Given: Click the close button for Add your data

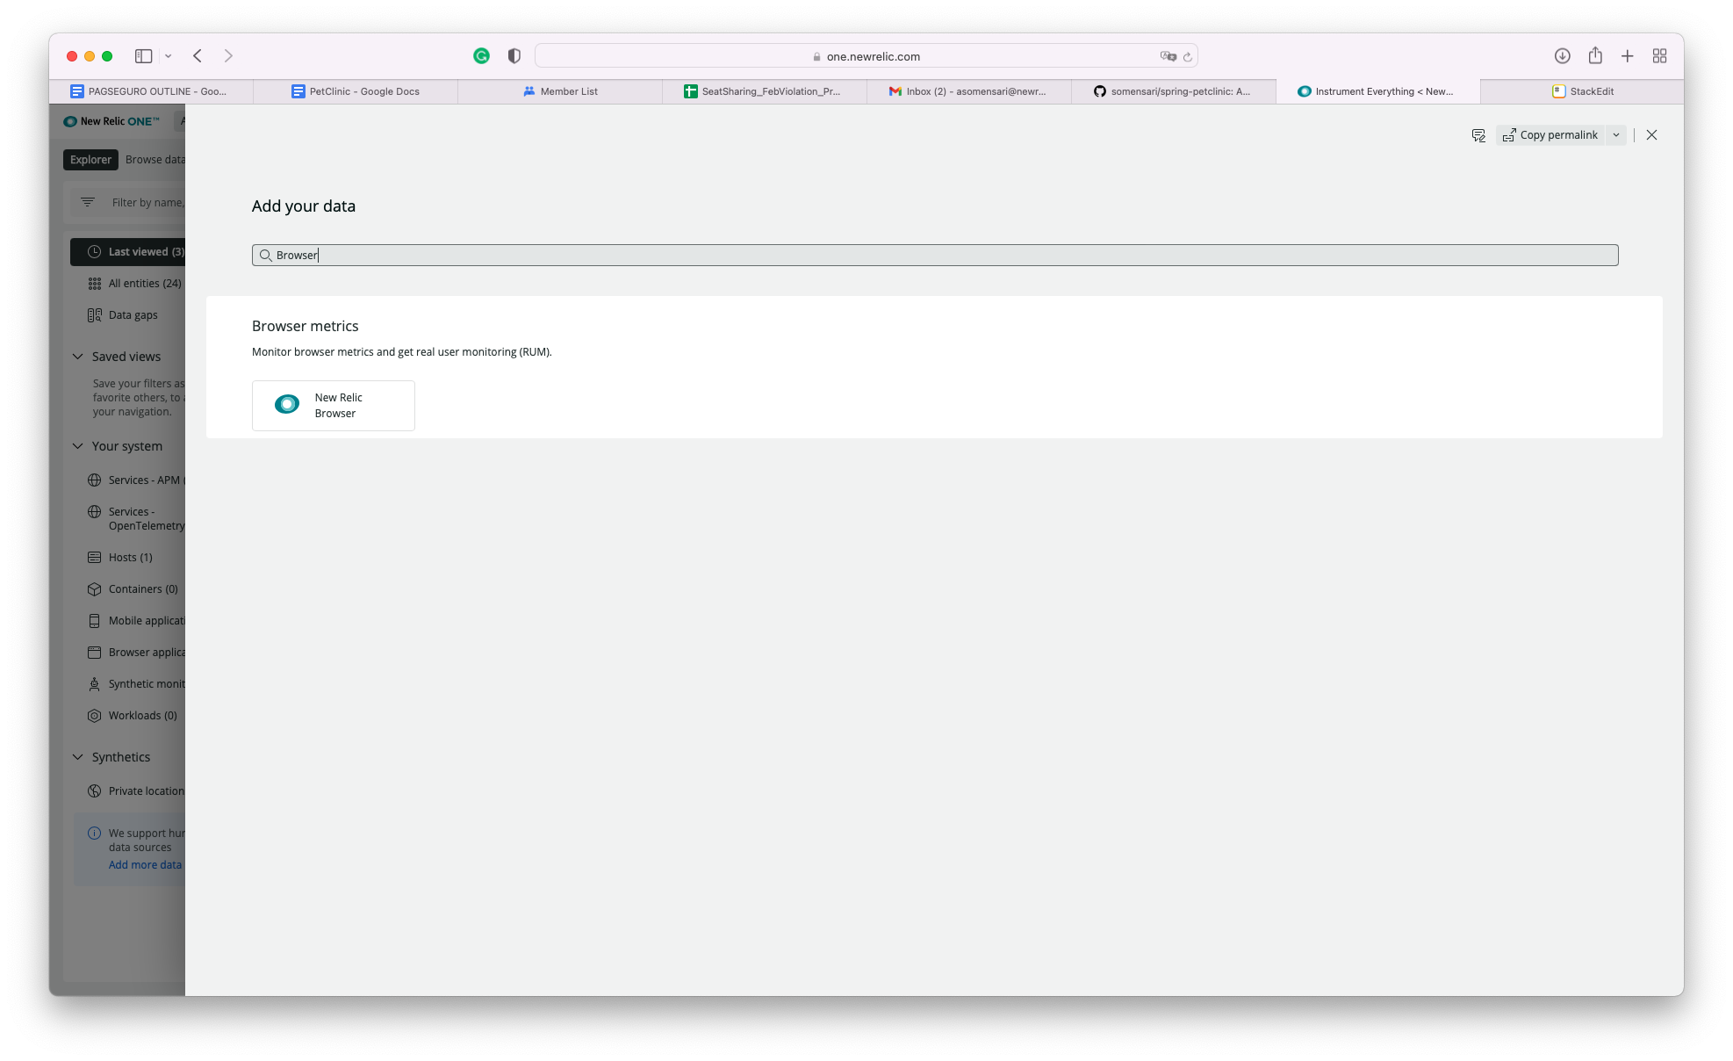Looking at the screenshot, I should click(1651, 135).
